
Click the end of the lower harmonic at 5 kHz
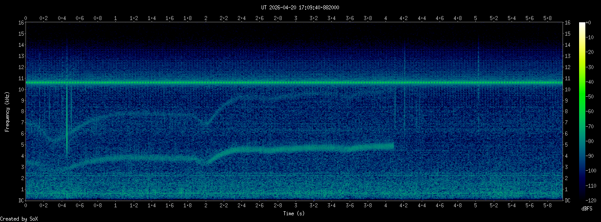[393, 146]
